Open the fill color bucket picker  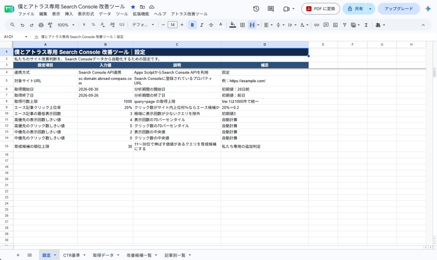tap(233, 25)
